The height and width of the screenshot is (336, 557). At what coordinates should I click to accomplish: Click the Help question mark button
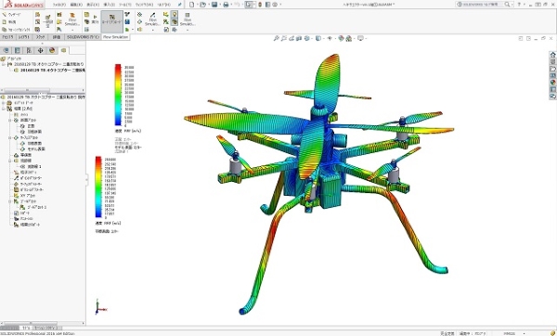click(x=519, y=5)
